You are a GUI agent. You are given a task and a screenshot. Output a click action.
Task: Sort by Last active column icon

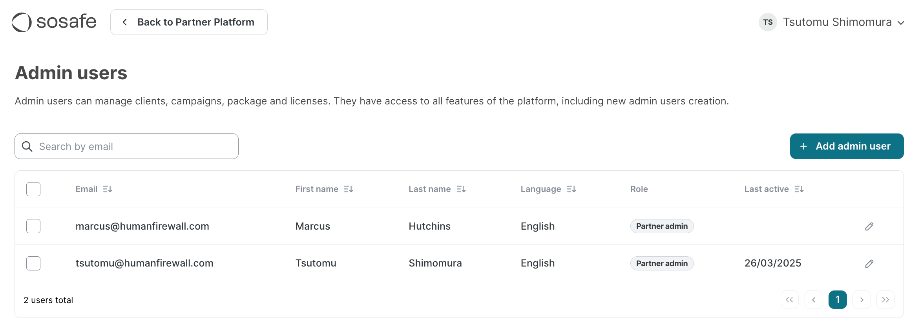[x=799, y=189]
